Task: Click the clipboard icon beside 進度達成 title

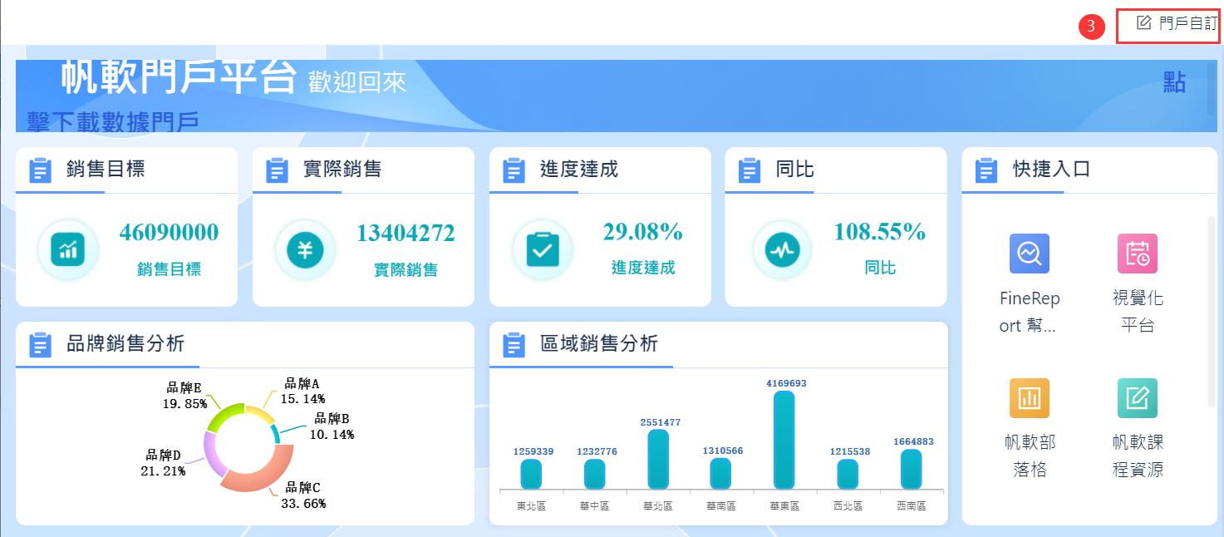Action: (x=514, y=170)
